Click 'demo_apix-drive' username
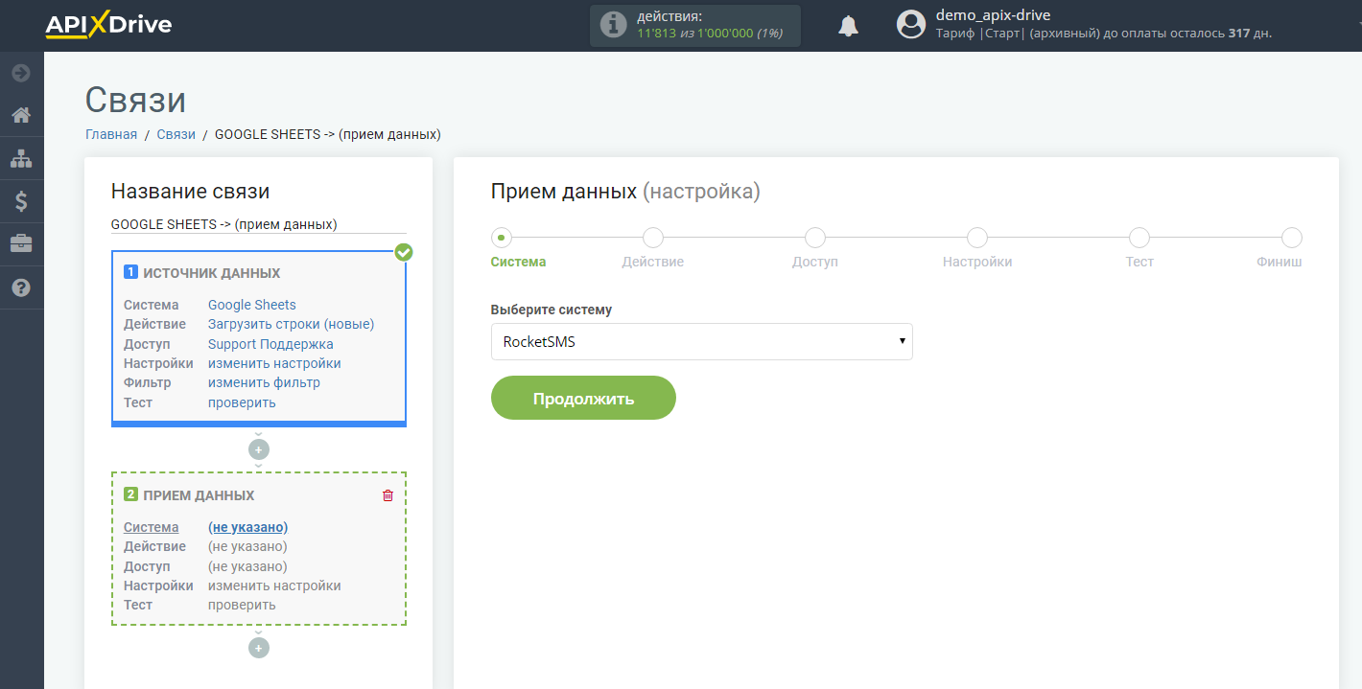 pos(993,15)
